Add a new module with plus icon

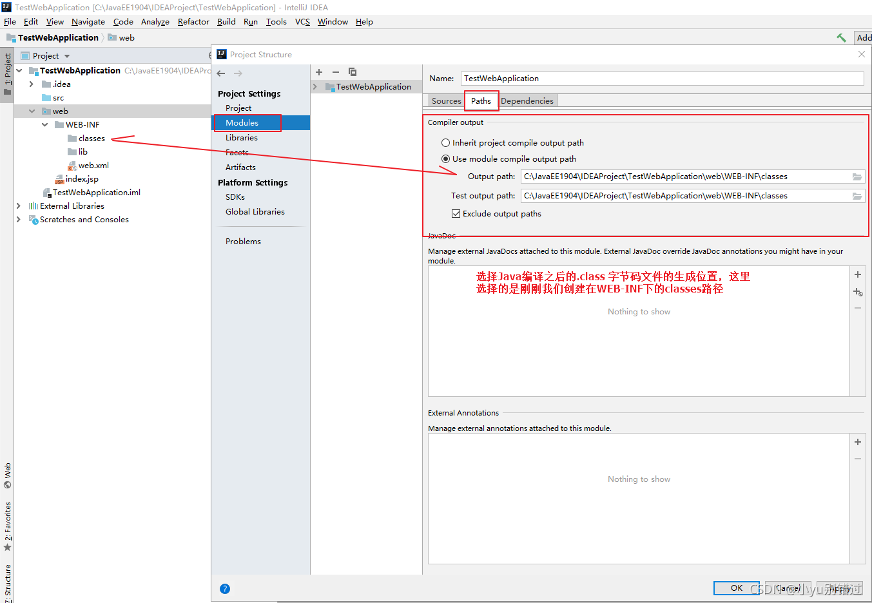[x=319, y=72]
